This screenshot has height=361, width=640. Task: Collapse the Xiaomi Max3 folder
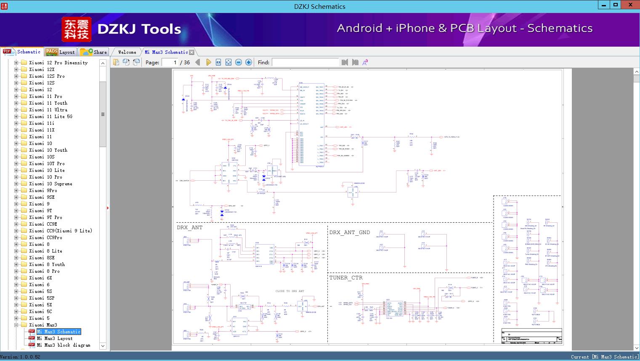pos(16,325)
